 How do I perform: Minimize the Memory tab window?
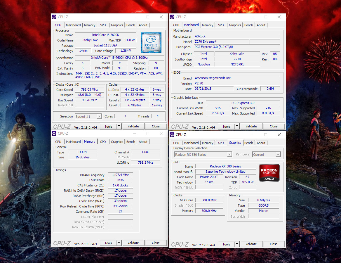tap(135, 134)
